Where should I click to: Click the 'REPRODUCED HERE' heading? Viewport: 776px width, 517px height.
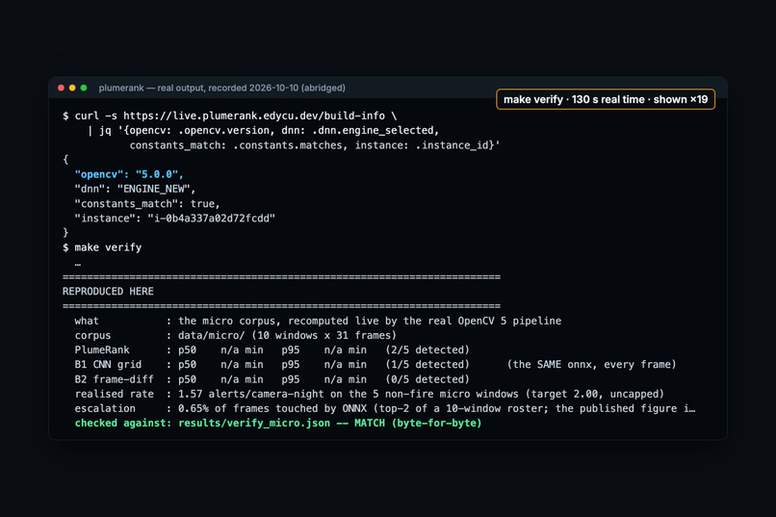click(x=108, y=292)
